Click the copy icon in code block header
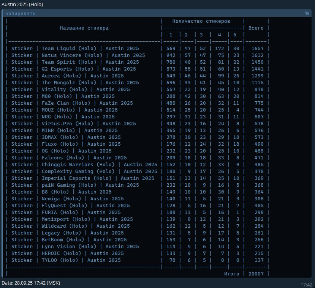Image resolution: width=315 pixels, height=288 pixels. click(307, 13)
